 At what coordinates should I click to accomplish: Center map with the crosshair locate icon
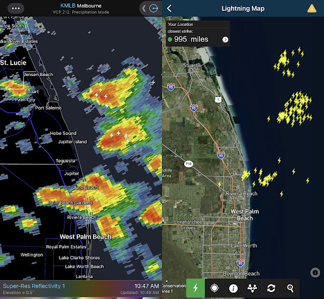[215, 288]
